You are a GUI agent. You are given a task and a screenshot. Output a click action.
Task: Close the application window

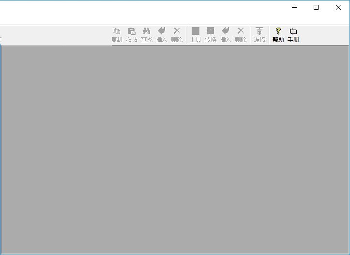point(338,7)
